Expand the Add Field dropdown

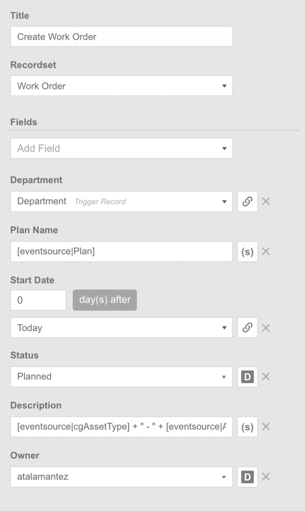click(121, 148)
